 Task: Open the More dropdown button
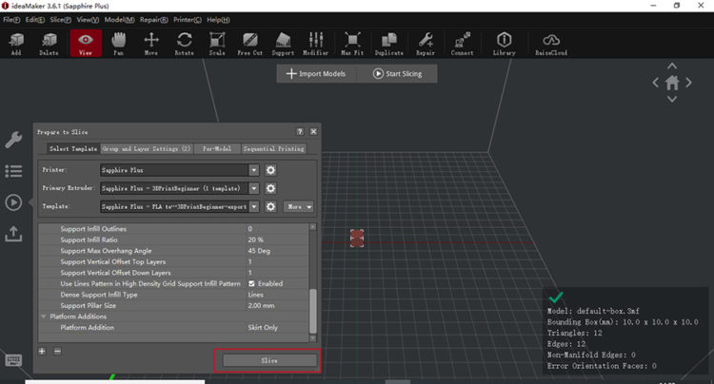click(x=298, y=207)
